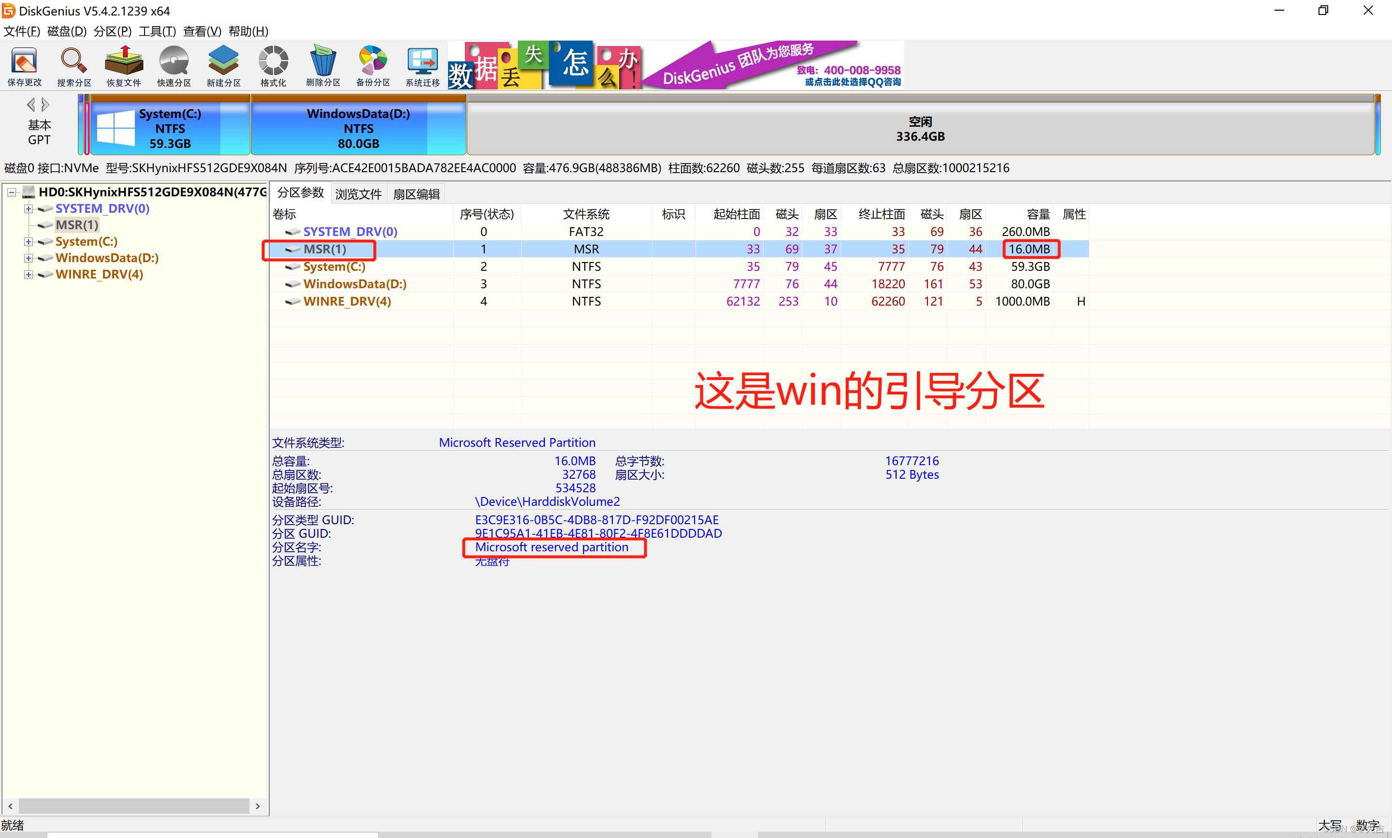This screenshot has width=1392, height=838.
Task: Expand the SYSTEM_DRV(0) tree node
Action: point(28,209)
